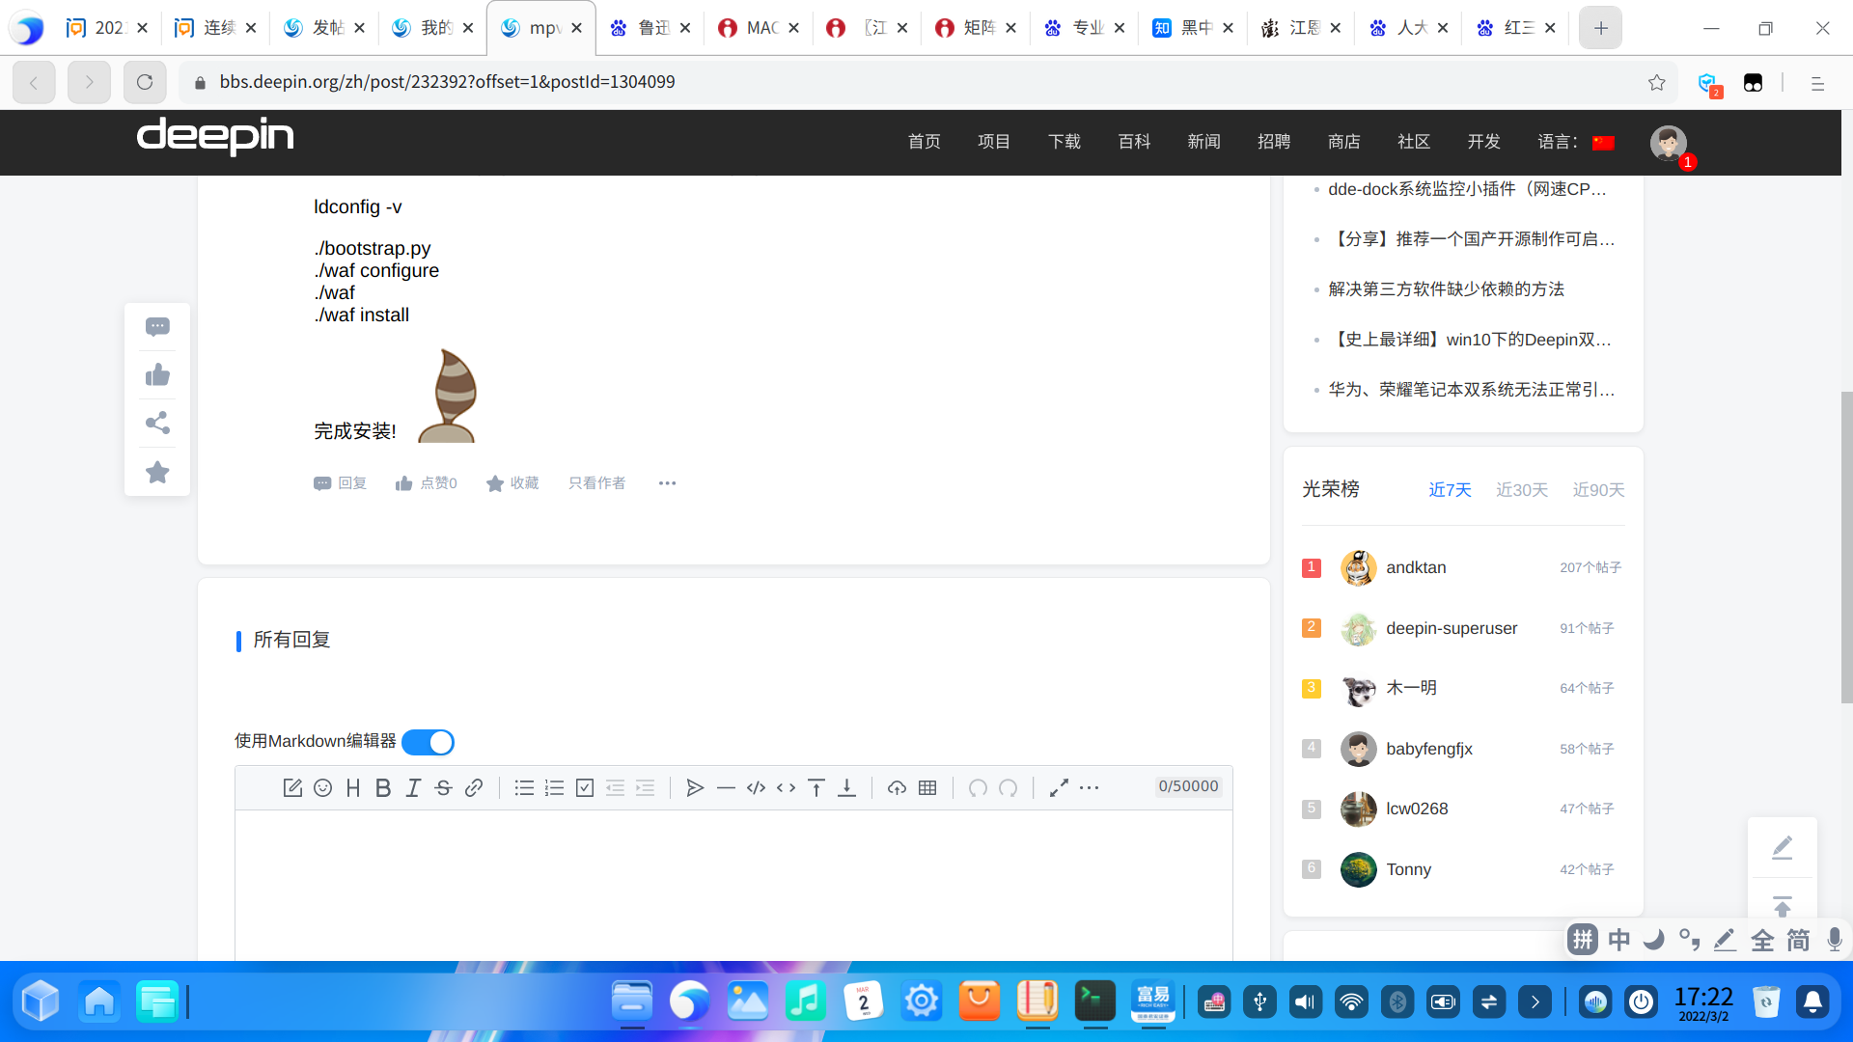Open the language selector flag
This screenshot has width=1853, height=1042.
click(1603, 143)
